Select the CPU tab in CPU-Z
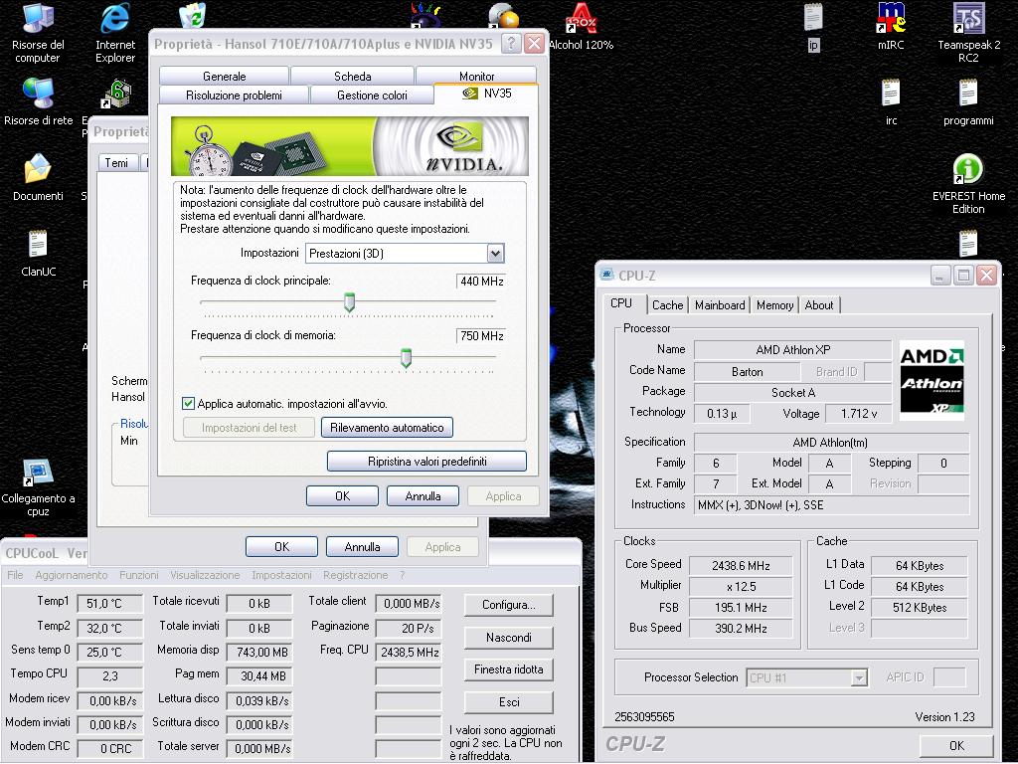1018x764 pixels. point(621,303)
